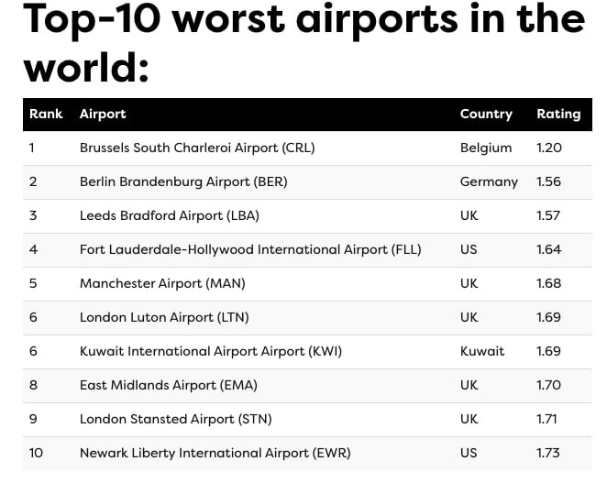Click Kuwait International Airport (KWI) name

coord(211,351)
